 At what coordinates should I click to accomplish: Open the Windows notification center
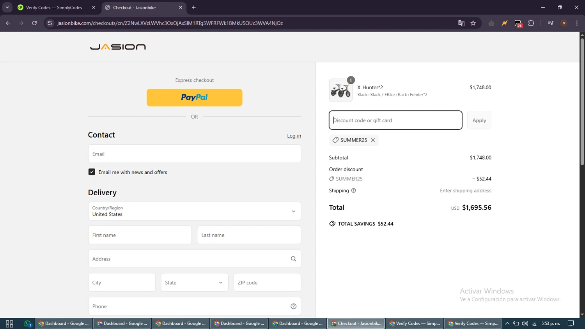[x=571, y=324]
